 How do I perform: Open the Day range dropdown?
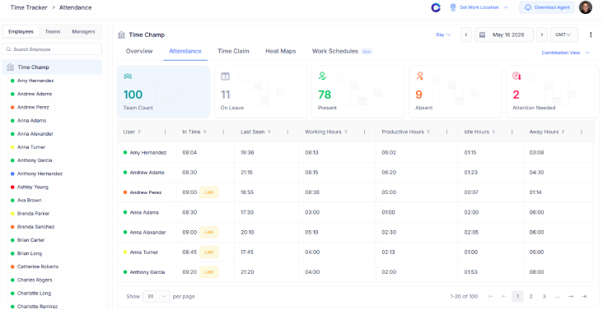tap(443, 35)
